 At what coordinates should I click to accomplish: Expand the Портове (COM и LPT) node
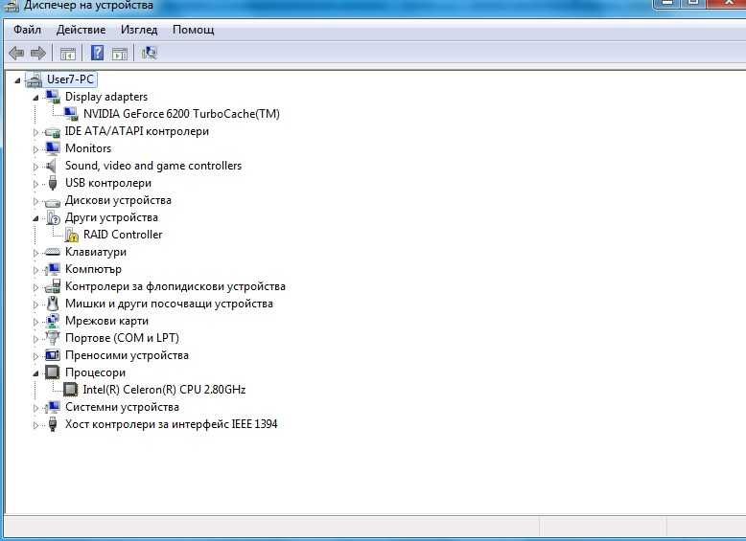pyautogui.click(x=35, y=339)
